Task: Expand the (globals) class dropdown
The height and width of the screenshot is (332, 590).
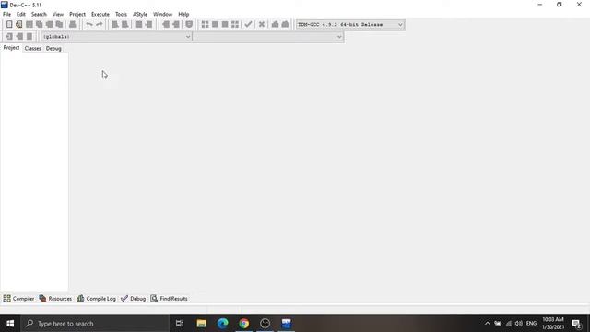Action: tap(117, 37)
